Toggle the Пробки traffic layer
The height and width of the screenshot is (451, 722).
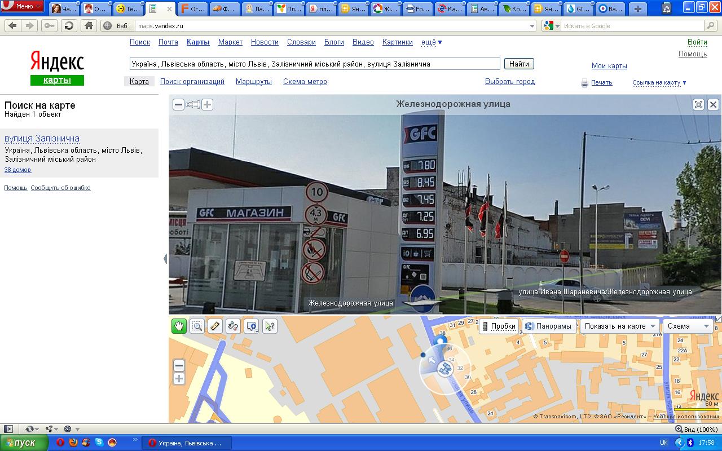coord(499,326)
